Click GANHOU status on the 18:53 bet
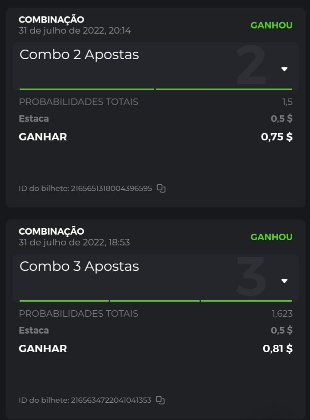The height and width of the screenshot is (420, 310). pyautogui.click(x=272, y=237)
